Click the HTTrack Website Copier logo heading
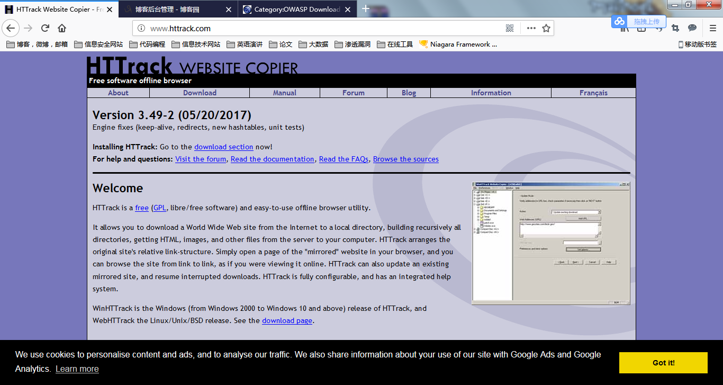This screenshot has width=723, height=385. coord(192,66)
